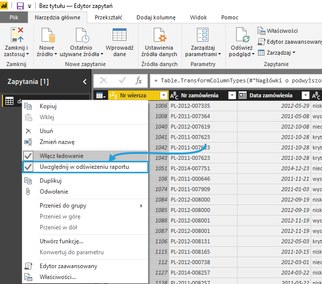The image size is (322, 284).
Task: Confirm formula with the checkmark button
Action: pyautogui.click(x=122, y=80)
